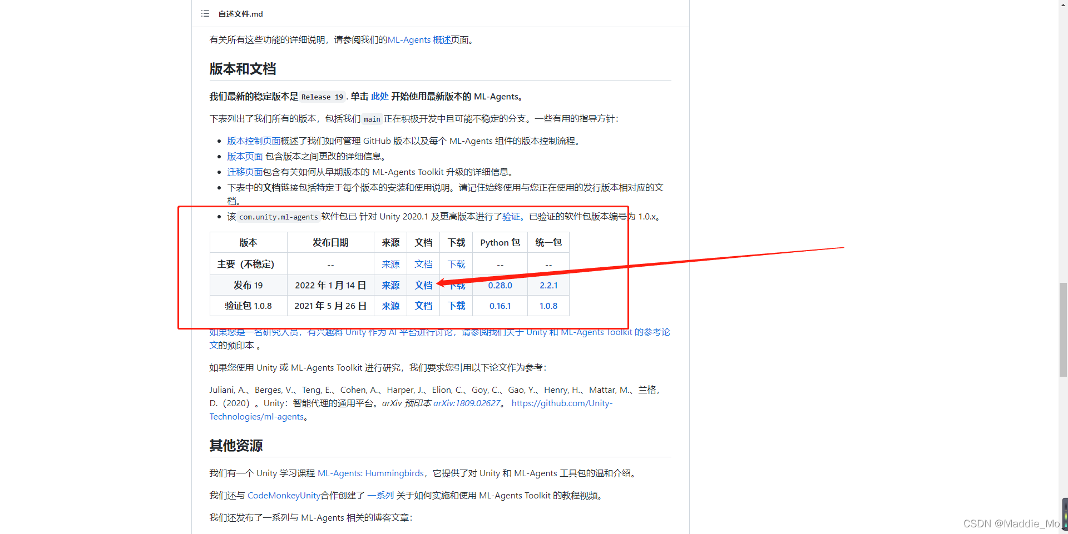
Task: Open ML-Agents: Hummingbirds course link
Action: click(x=370, y=473)
